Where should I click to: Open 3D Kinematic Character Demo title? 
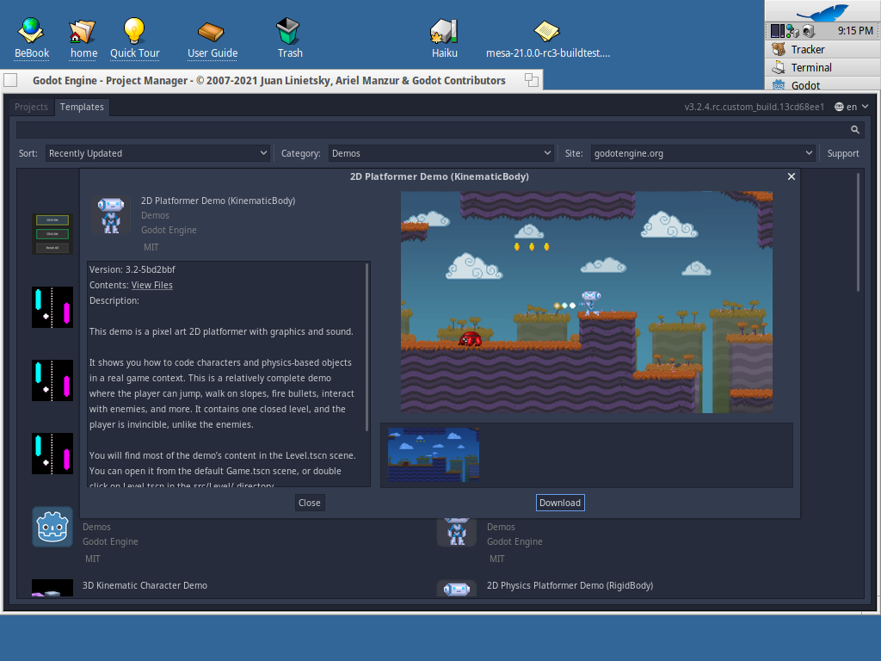pos(145,585)
